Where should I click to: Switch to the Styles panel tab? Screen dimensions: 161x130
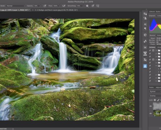point(158,12)
